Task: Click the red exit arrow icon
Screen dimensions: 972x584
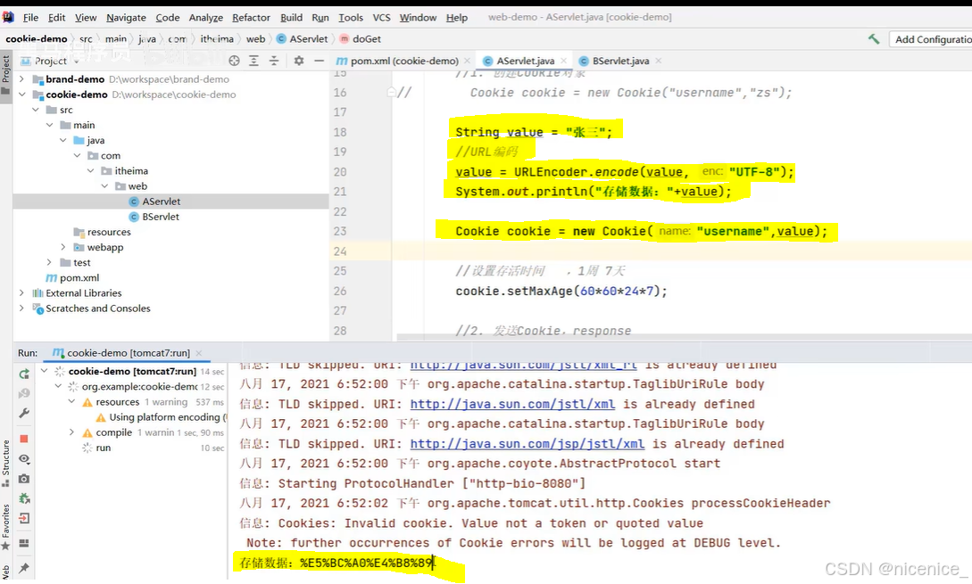Action: point(24,518)
